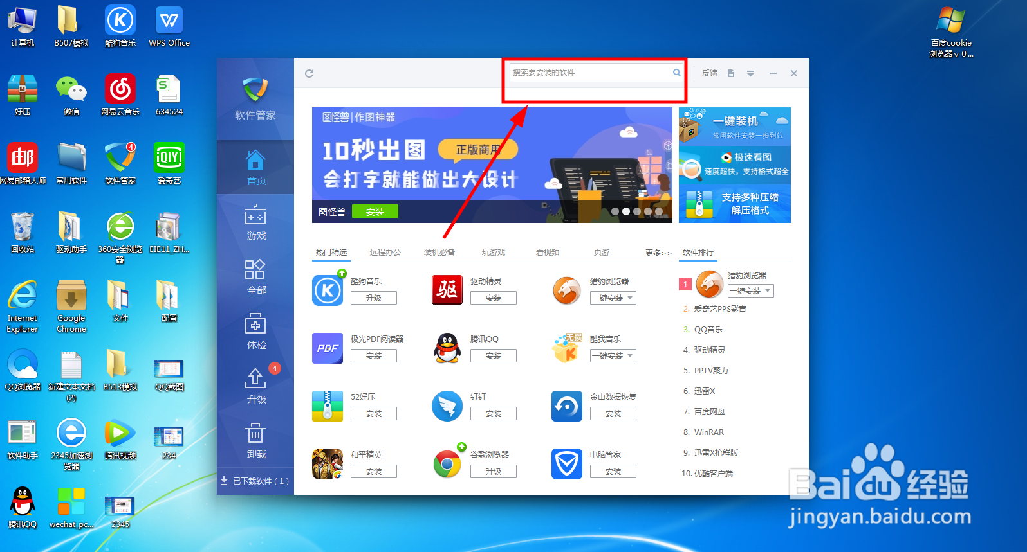The width and height of the screenshot is (1027, 552).
Task: Open the 一键装机 promo tile
Action: tap(735, 127)
